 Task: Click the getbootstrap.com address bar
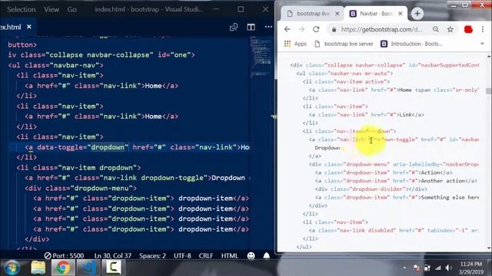pyautogui.click(x=381, y=29)
